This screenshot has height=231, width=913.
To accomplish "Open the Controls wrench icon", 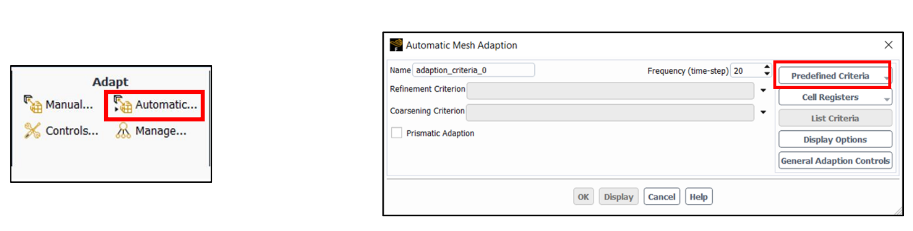I will (33, 131).
